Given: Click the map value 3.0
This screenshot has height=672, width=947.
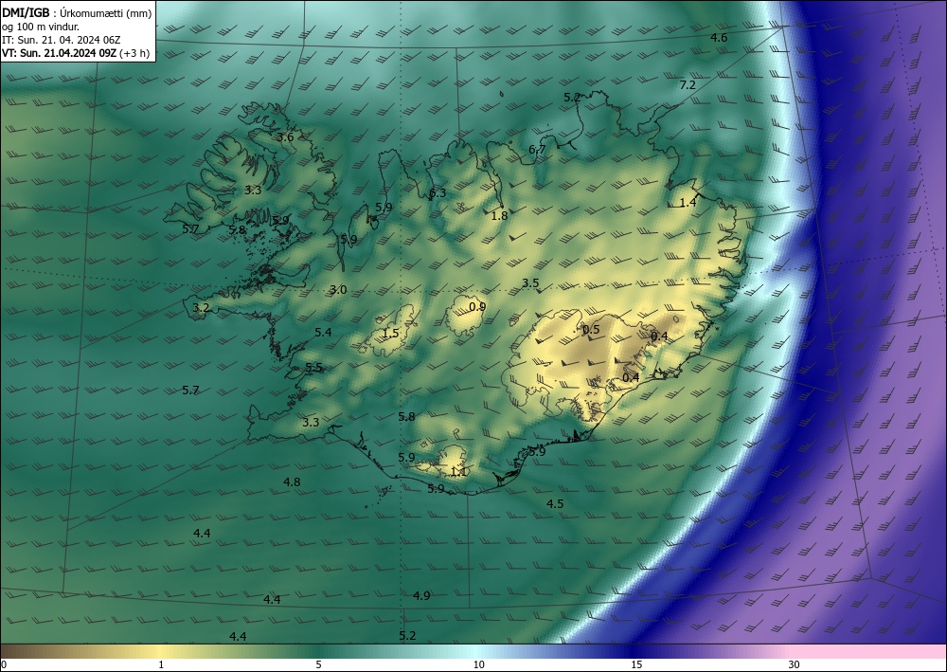Looking at the screenshot, I should [x=338, y=289].
